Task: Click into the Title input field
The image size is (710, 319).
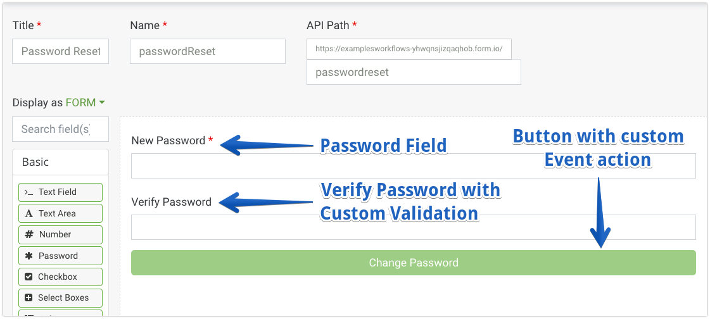Action: click(60, 51)
